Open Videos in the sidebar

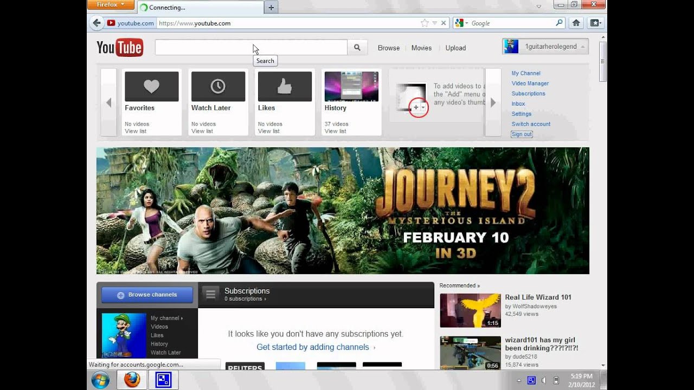[159, 327]
